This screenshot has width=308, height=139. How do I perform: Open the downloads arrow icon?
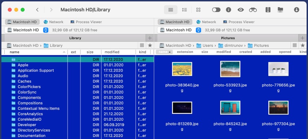point(296,10)
